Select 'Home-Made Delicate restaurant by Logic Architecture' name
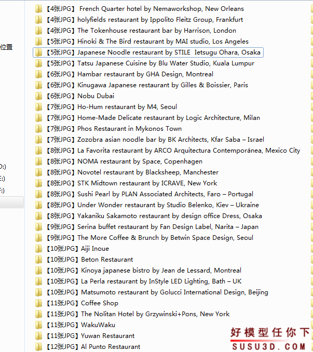 coord(169,118)
